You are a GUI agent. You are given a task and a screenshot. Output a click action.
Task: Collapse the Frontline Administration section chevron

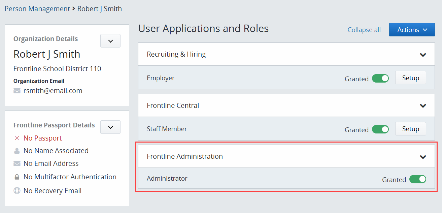click(x=423, y=157)
